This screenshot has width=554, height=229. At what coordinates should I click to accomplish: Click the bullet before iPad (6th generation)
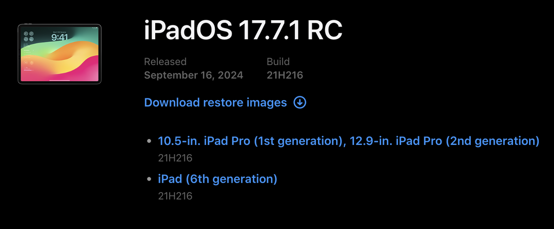(x=149, y=179)
